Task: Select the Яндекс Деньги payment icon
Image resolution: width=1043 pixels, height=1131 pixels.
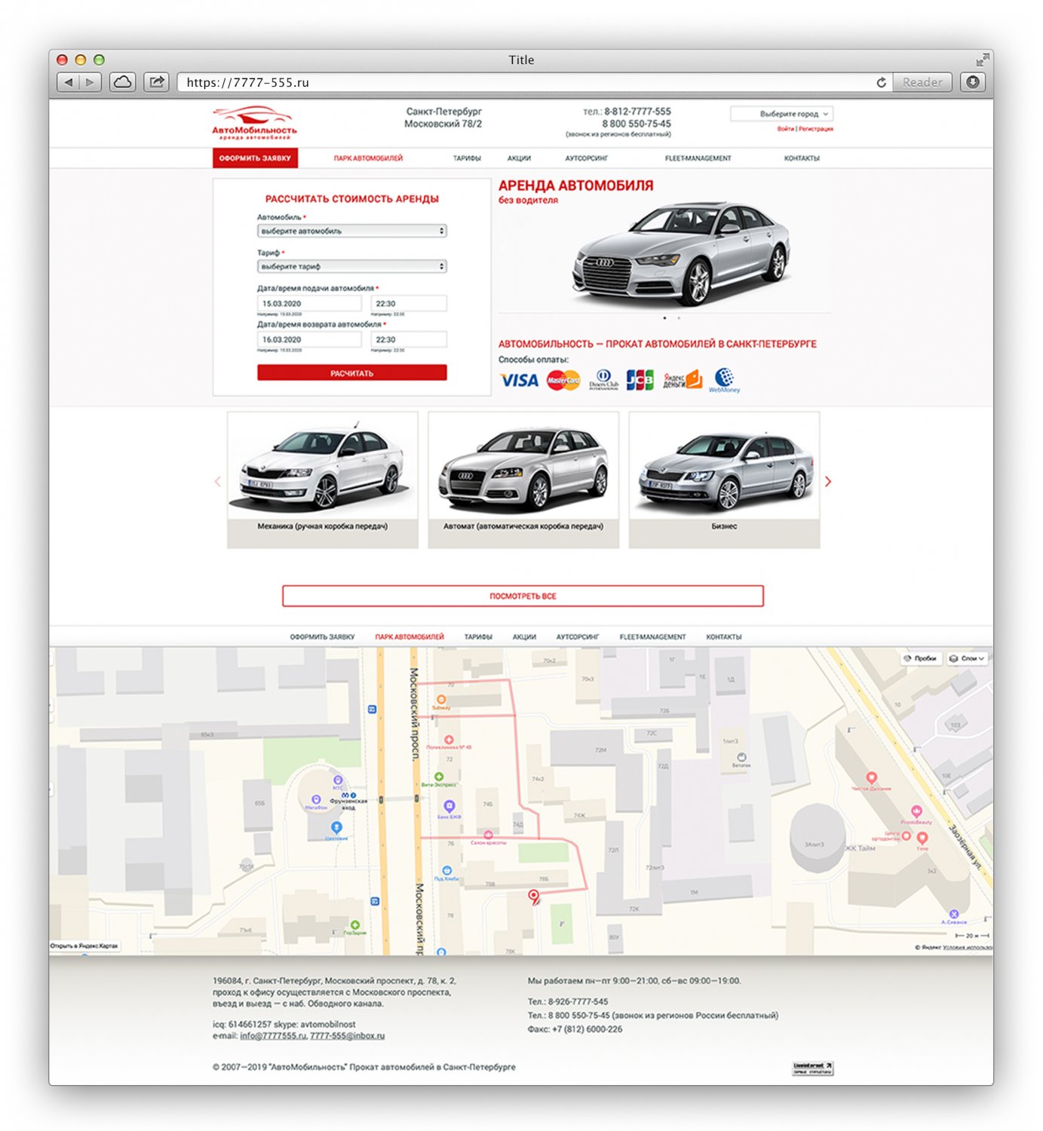Action: (x=683, y=379)
